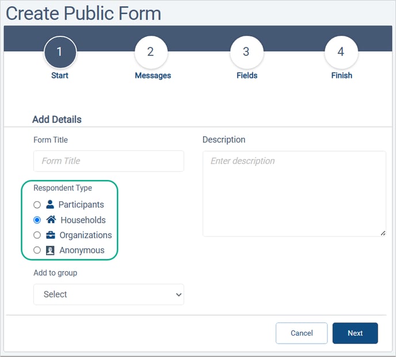Click the Cancel button
396x357 pixels.
302,333
